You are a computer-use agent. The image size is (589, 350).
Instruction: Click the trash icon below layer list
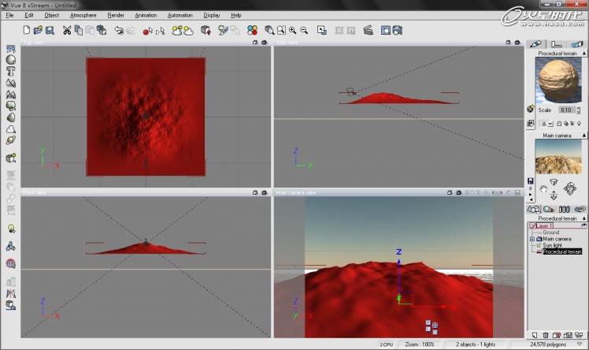point(546,335)
